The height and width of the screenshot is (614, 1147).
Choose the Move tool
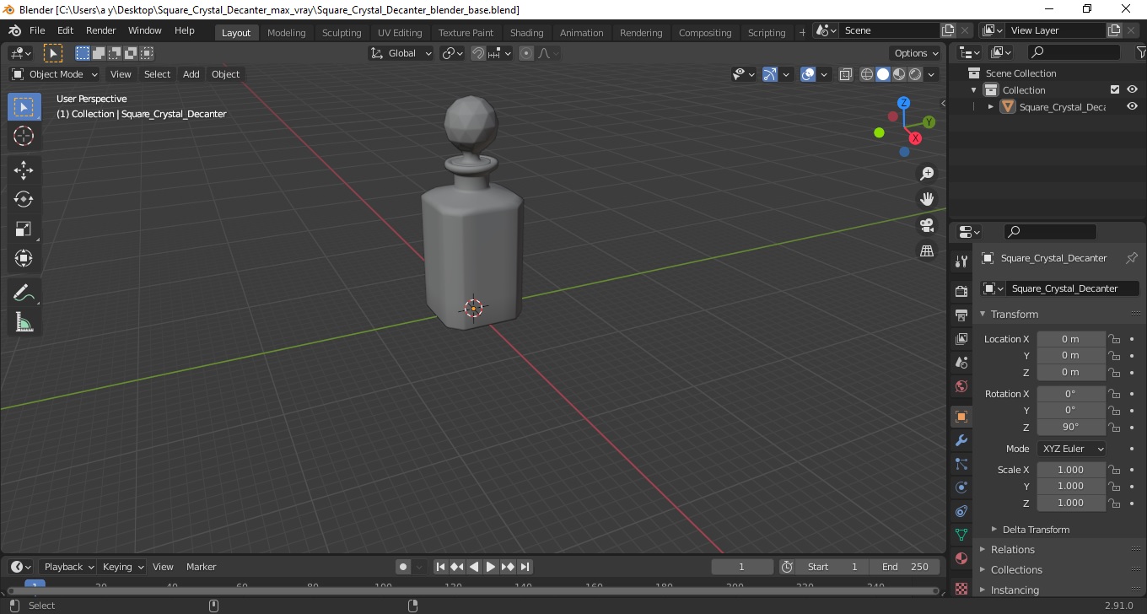[x=24, y=170]
